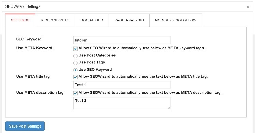Toggle the META description tag checkbox

pos(75,93)
